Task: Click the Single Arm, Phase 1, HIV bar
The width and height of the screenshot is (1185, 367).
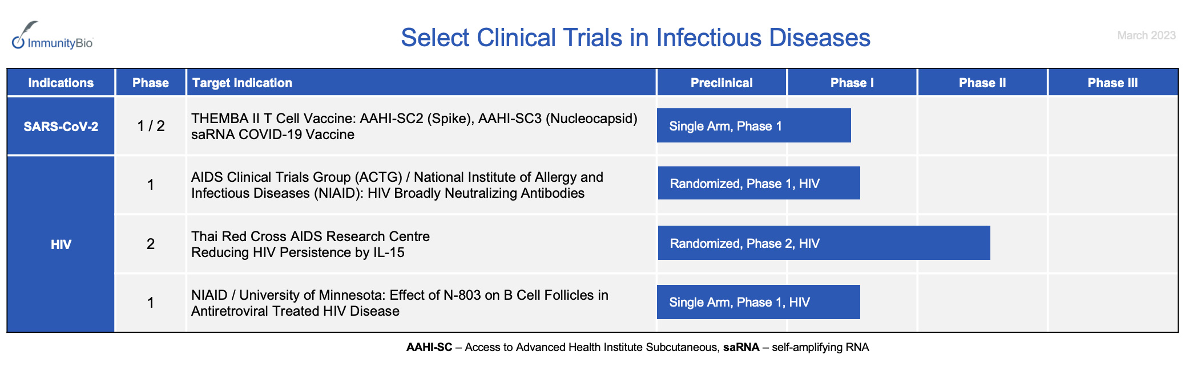Action: (758, 302)
